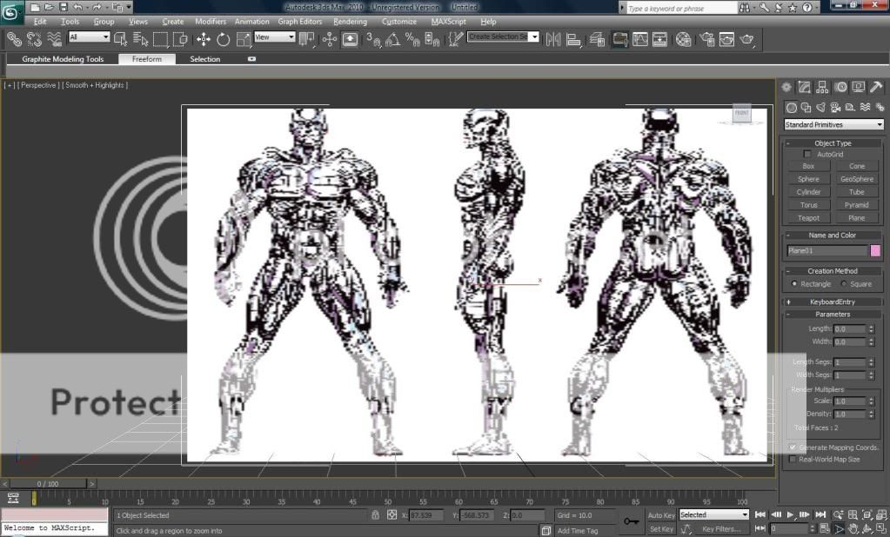
Task: Turn on Auto Key
Action: (x=661, y=515)
